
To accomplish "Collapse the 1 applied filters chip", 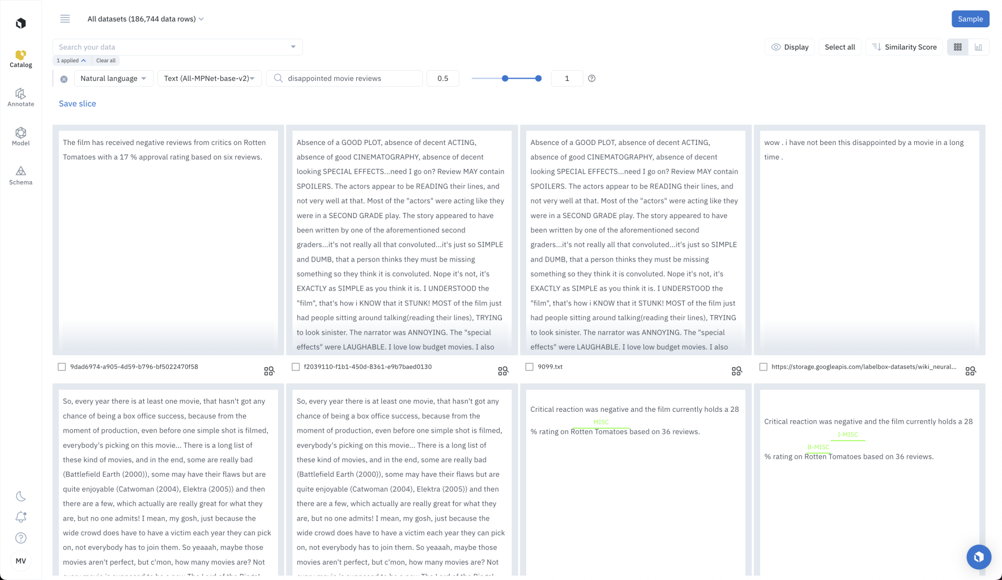I will (x=71, y=61).
